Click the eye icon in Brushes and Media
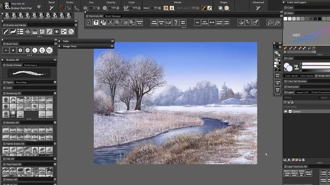Screen dimensions: 330x185 [x=57, y=32]
